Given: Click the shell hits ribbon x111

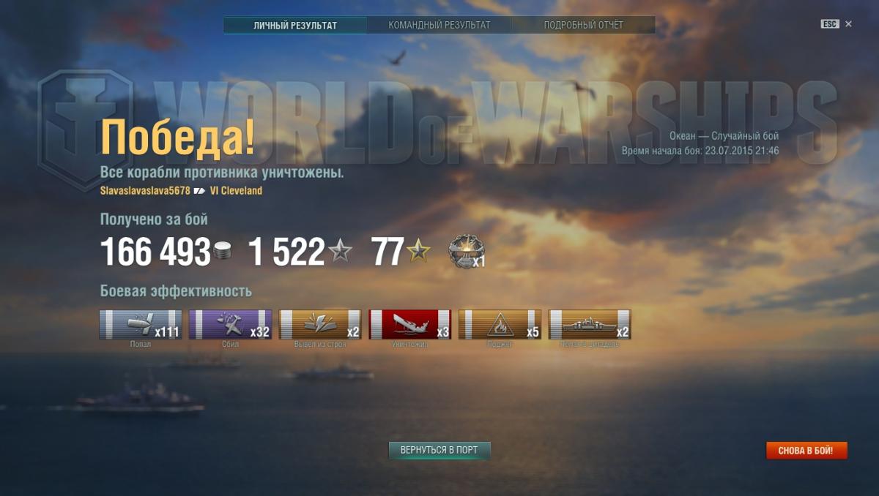Looking at the screenshot, I should [141, 324].
